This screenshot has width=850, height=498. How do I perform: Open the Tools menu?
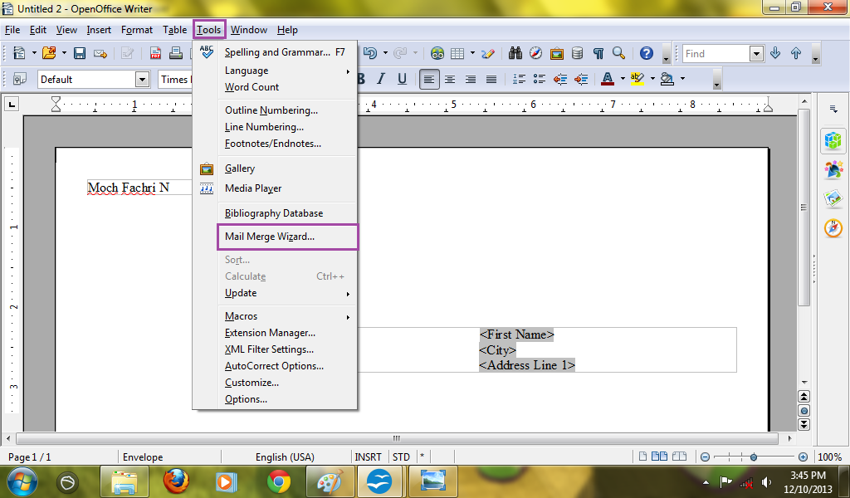(208, 30)
